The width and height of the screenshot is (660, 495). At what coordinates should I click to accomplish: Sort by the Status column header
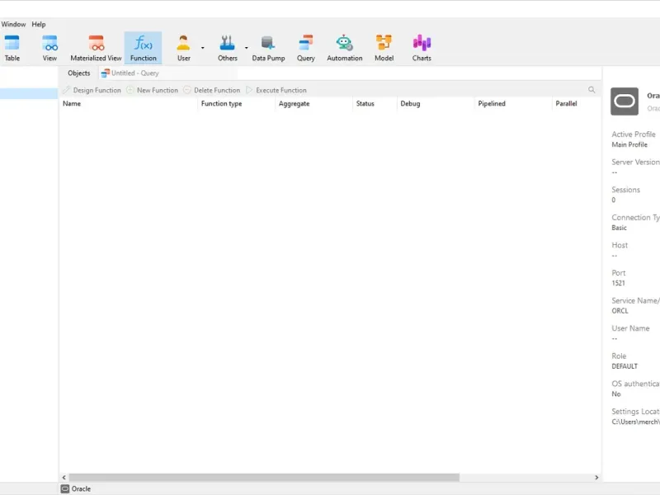[x=375, y=104]
